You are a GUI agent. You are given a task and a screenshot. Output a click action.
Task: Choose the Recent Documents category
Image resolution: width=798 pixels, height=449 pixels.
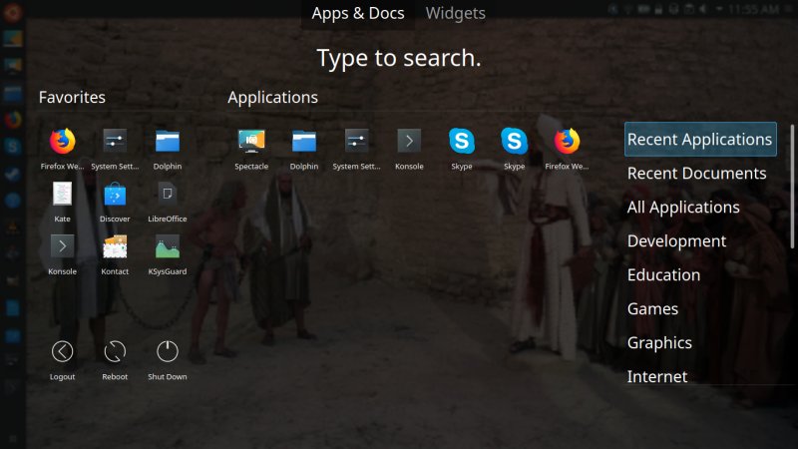[x=696, y=174]
